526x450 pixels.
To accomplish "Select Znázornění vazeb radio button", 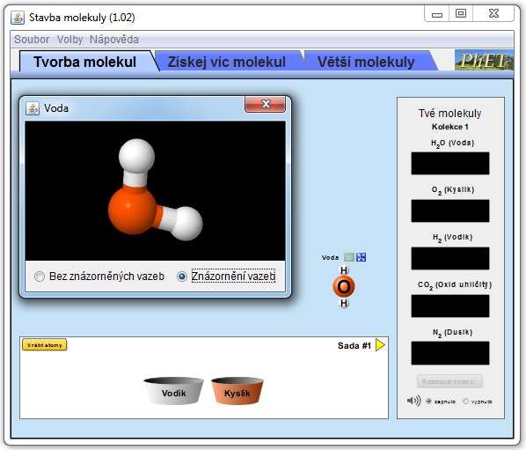I will [182, 277].
